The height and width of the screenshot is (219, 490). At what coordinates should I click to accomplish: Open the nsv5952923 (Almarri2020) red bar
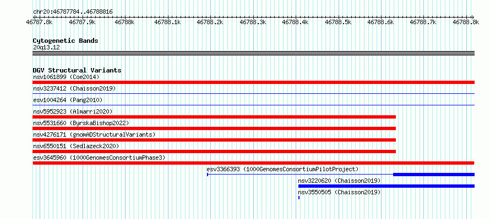tap(214, 117)
